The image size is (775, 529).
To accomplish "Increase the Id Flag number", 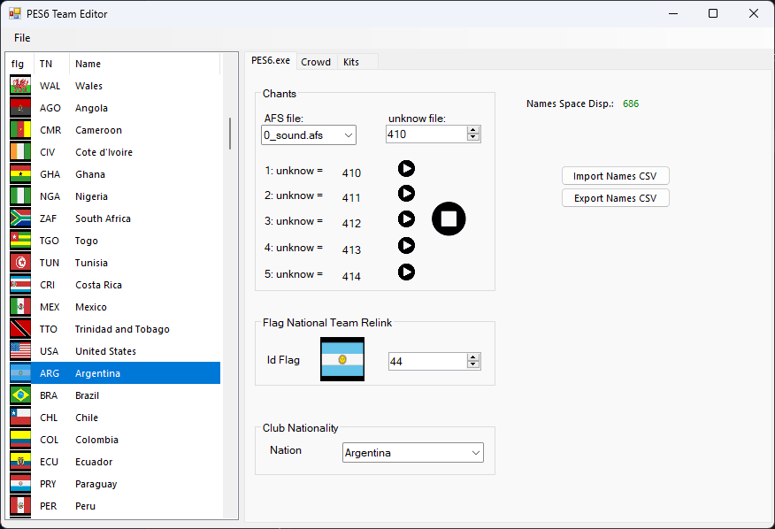I will [x=473, y=357].
